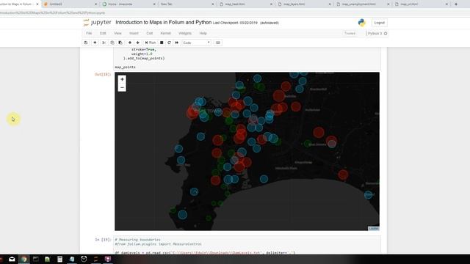This screenshot has width=470, height=264.
Task: Click the Trusted notebook indicator
Action: point(350,34)
